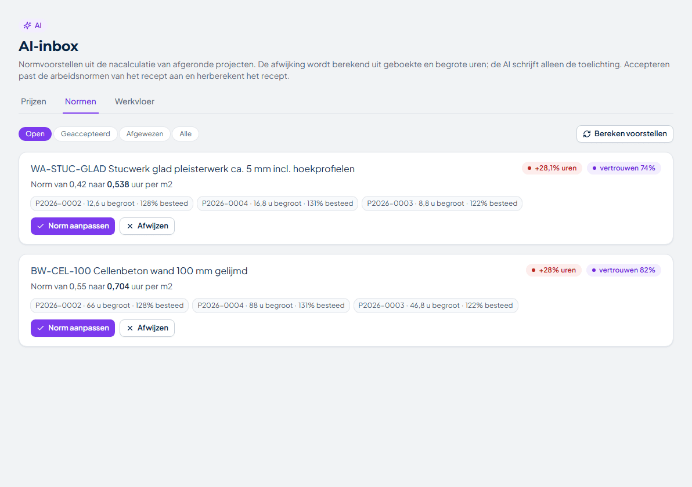Switch to the Prijzen tab
692x487 pixels.
(x=34, y=102)
